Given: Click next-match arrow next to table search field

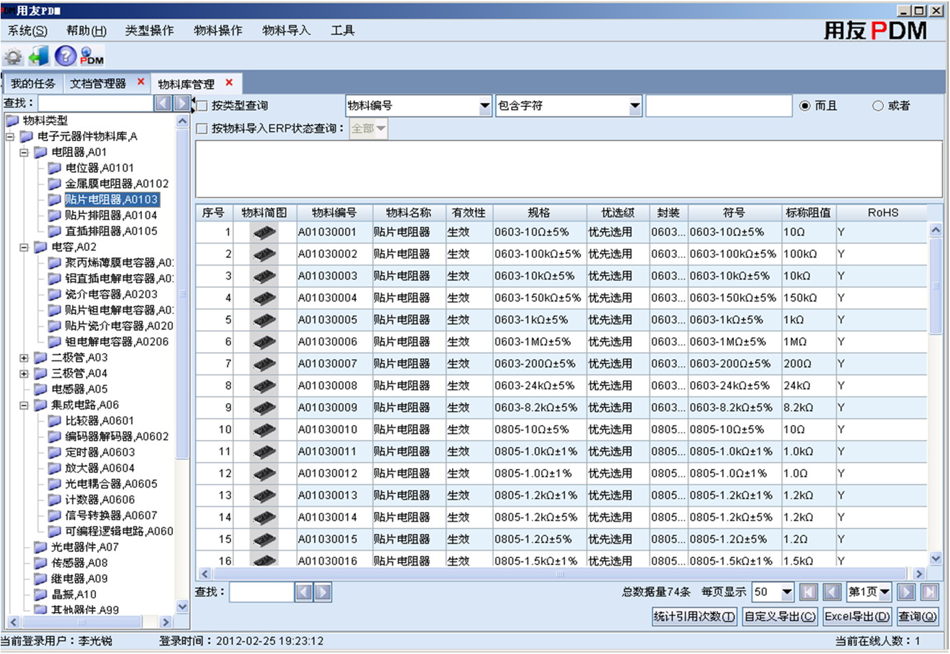Looking at the screenshot, I should click(323, 592).
